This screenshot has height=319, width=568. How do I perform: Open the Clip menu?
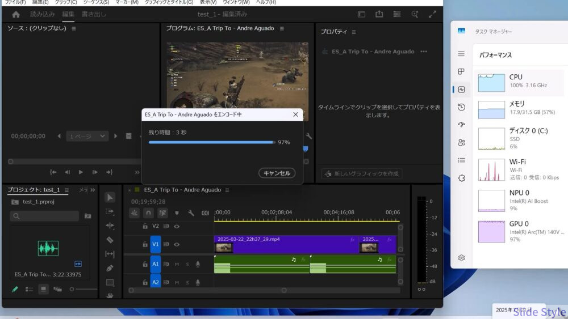pyautogui.click(x=65, y=2)
